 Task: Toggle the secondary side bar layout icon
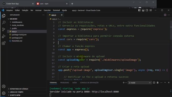click(147, 10)
